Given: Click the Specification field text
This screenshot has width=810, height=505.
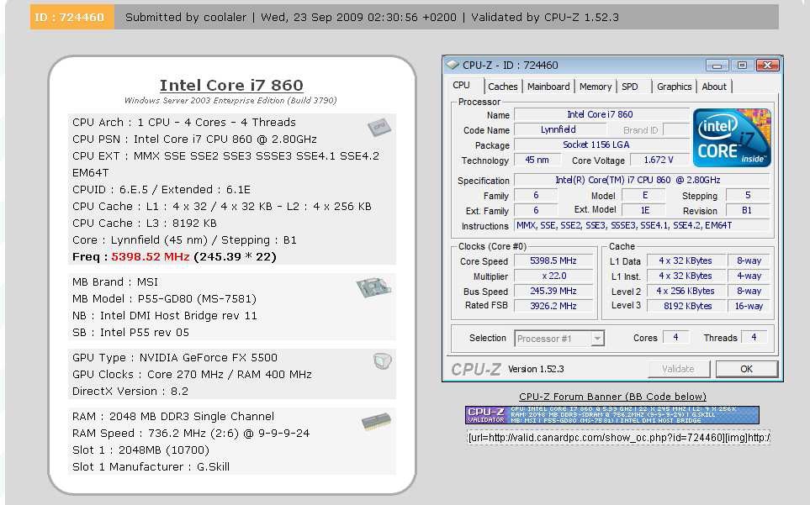Looking at the screenshot, I should pos(641,180).
